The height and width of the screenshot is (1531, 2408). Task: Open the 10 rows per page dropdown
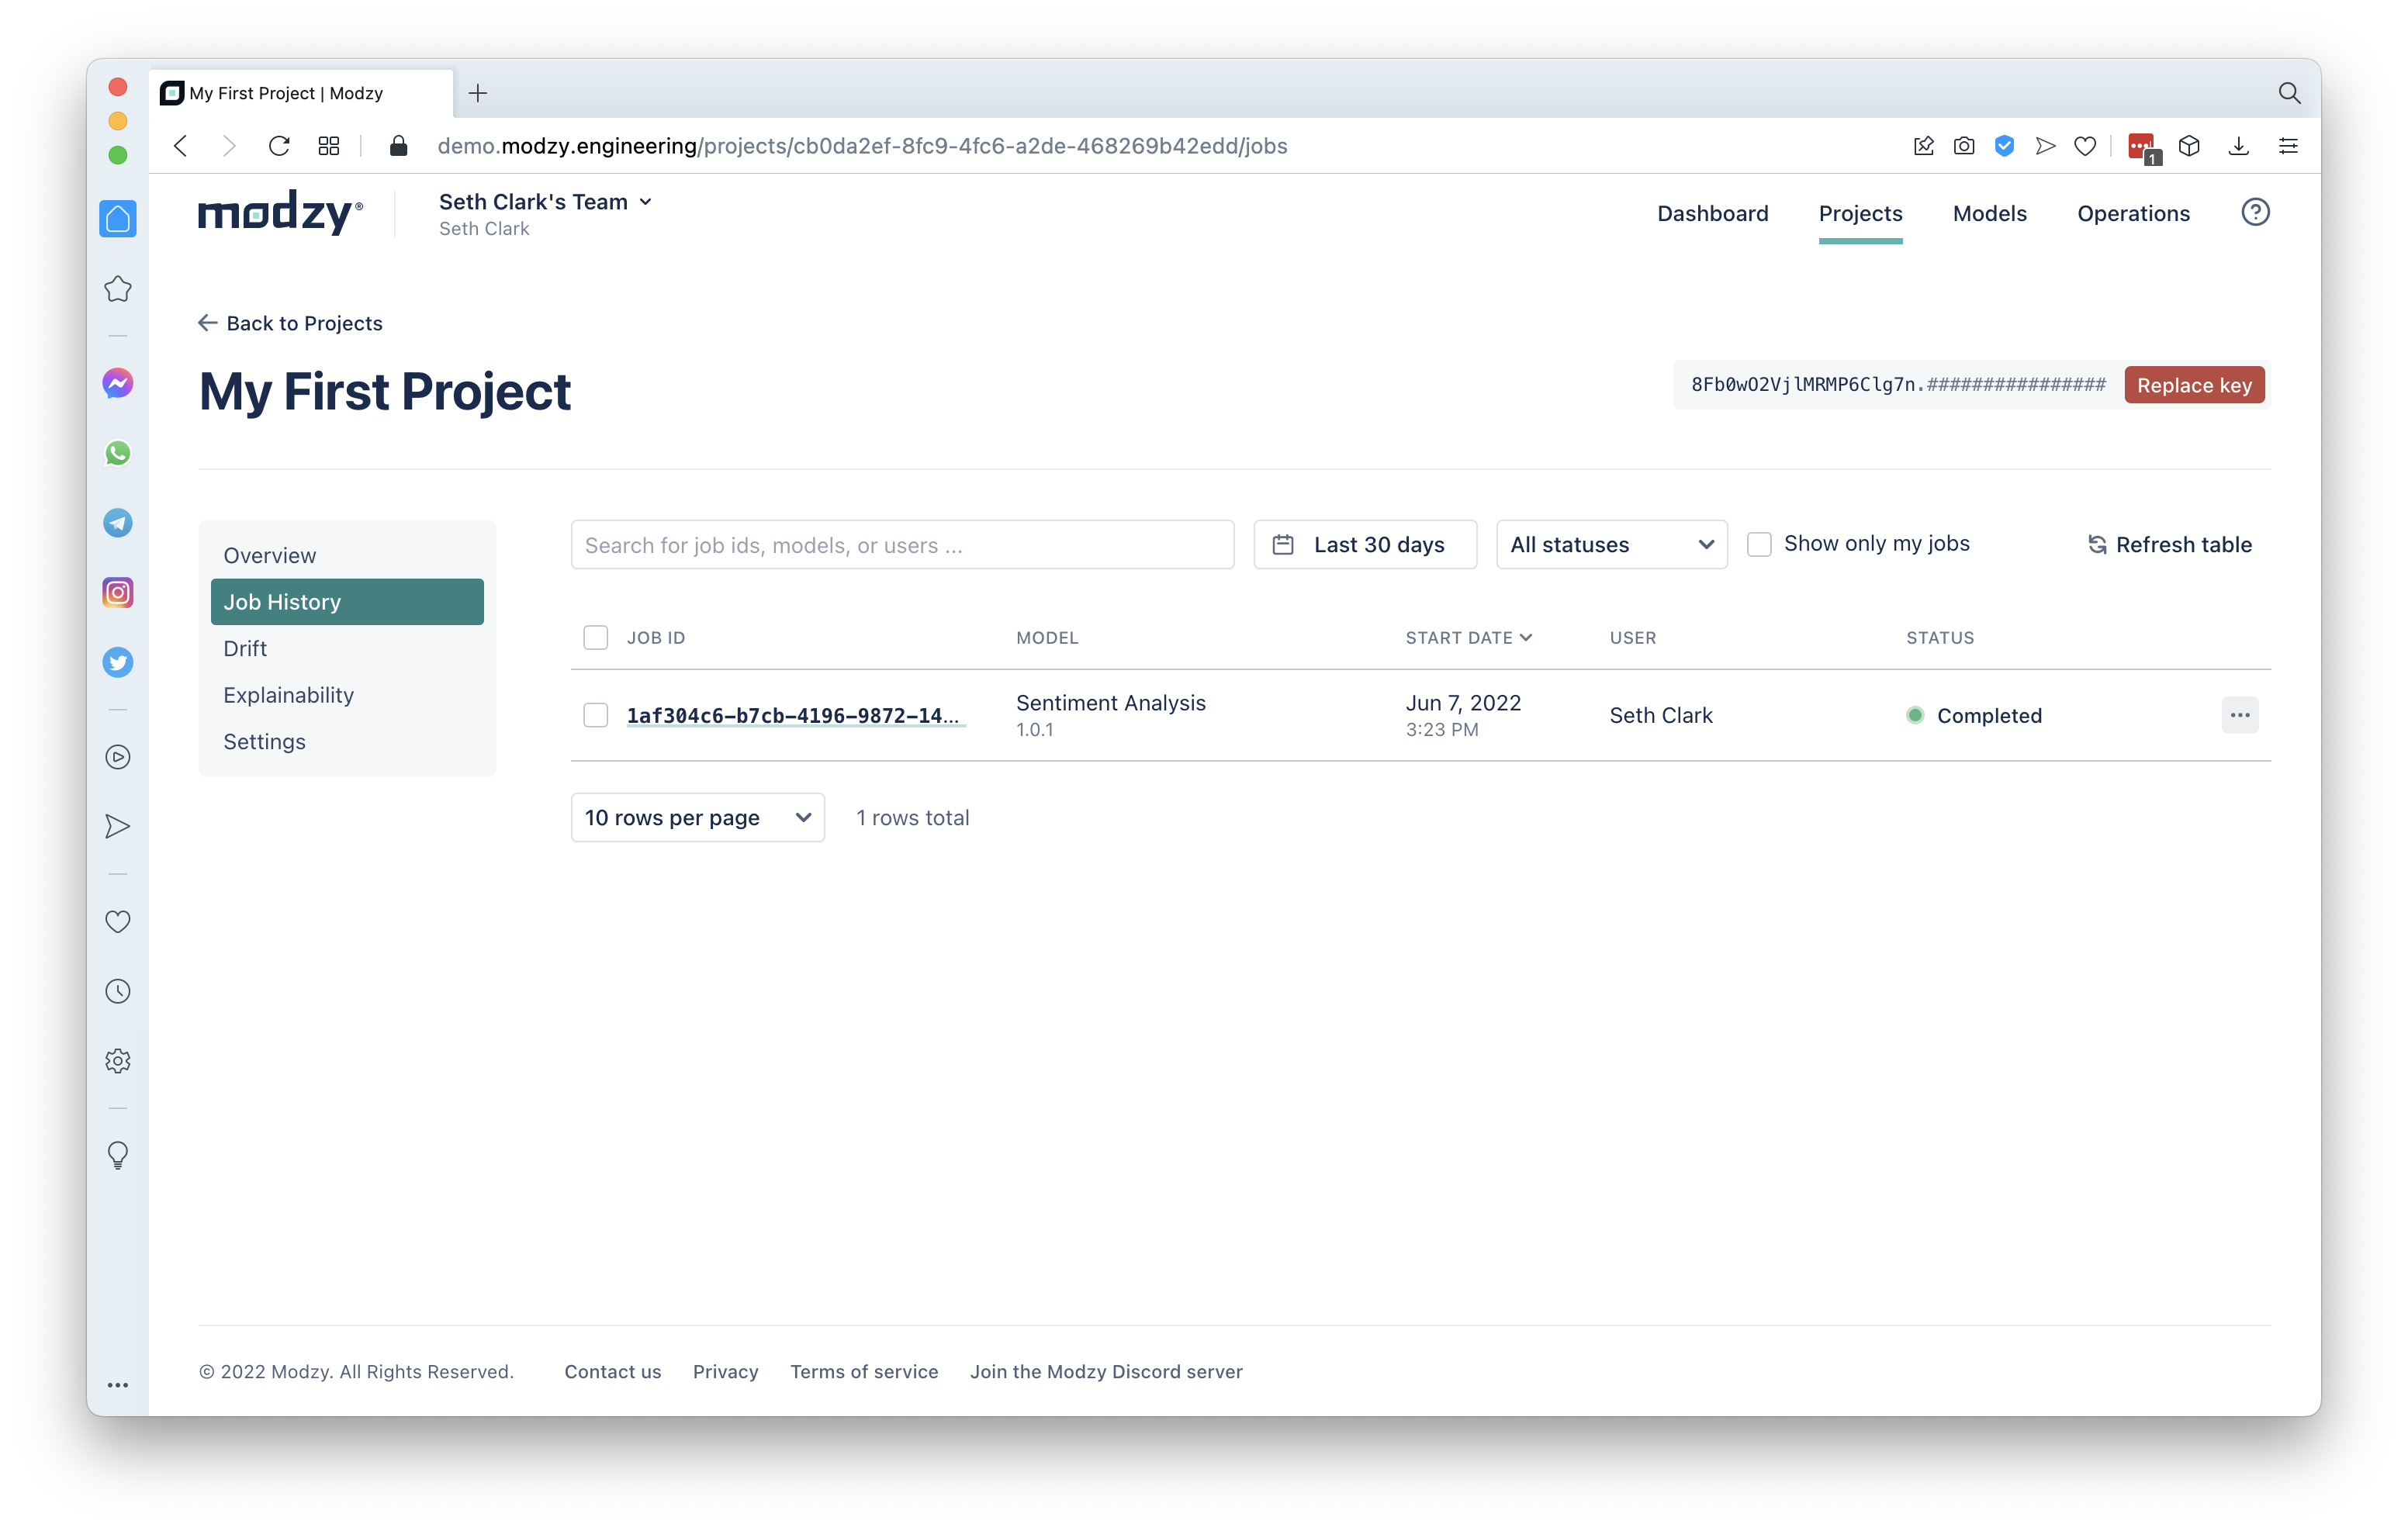[x=697, y=818]
